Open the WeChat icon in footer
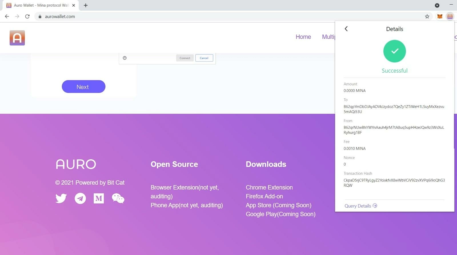 pyautogui.click(x=118, y=198)
